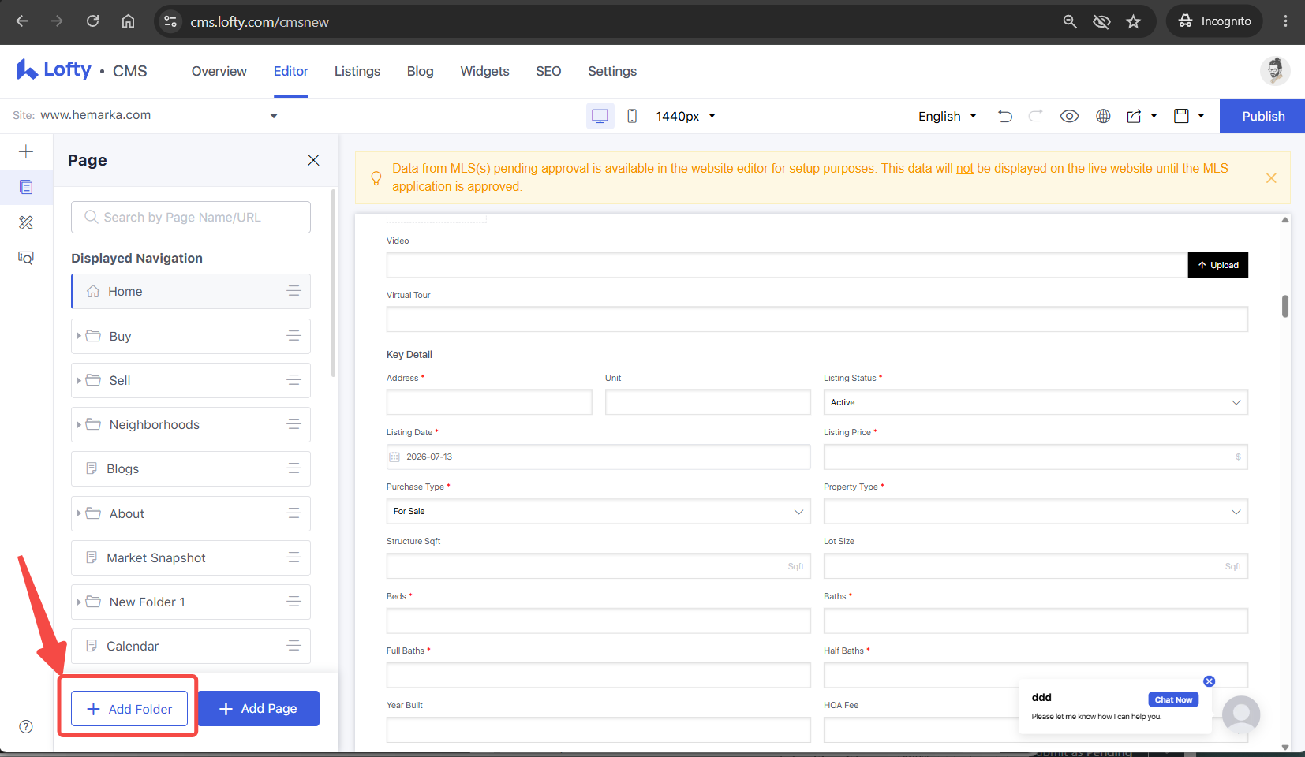
Task: Open the help question mark icon
Action: pos(26,726)
